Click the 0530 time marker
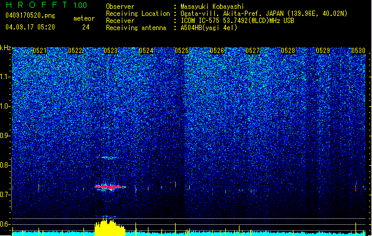The width and height of the screenshot is (372, 236). [358, 51]
